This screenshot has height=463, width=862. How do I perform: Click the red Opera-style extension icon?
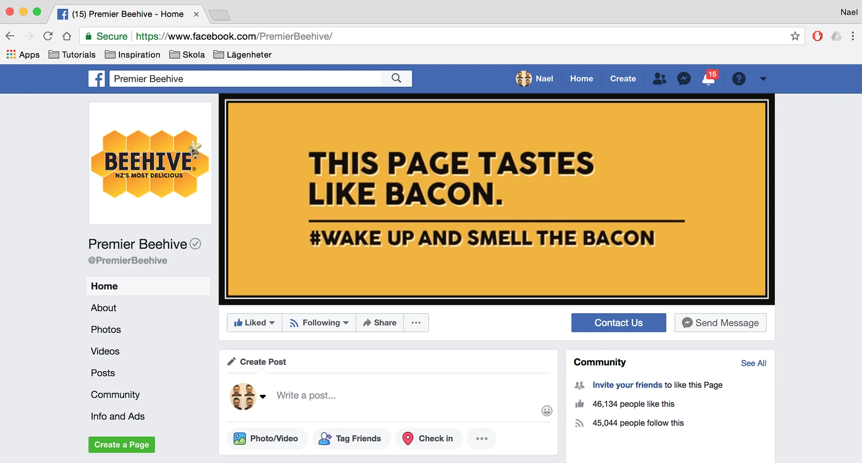point(818,36)
